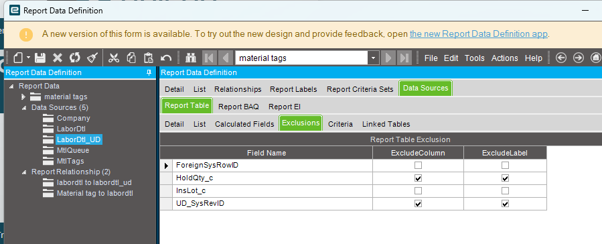Image resolution: width=602 pixels, height=244 pixels.
Task: Check ExcludeColumn for ForeignSysRowID
Action: pos(418,165)
